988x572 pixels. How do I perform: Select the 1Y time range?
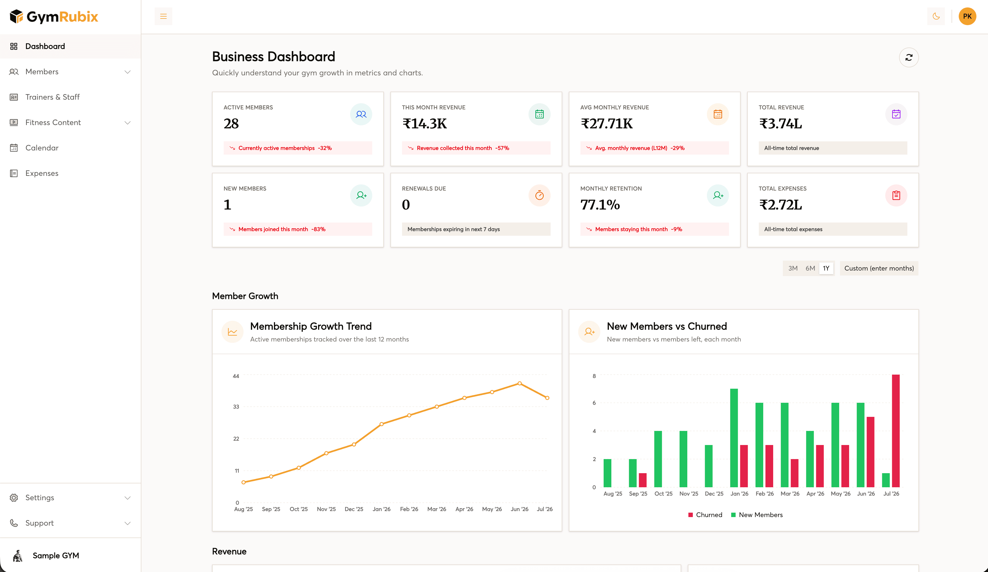click(826, 268)
